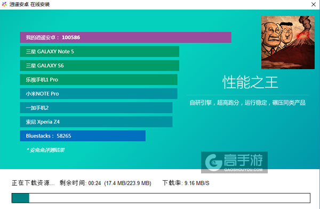Click the game cover thumbnail with volcano
The width and height of the screenshot is (320, 209).
coord(288,43)
